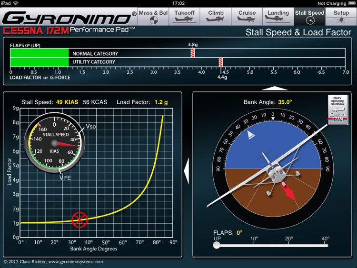
Task: Go to the Landing tab
Action: [x=278, y=16]
